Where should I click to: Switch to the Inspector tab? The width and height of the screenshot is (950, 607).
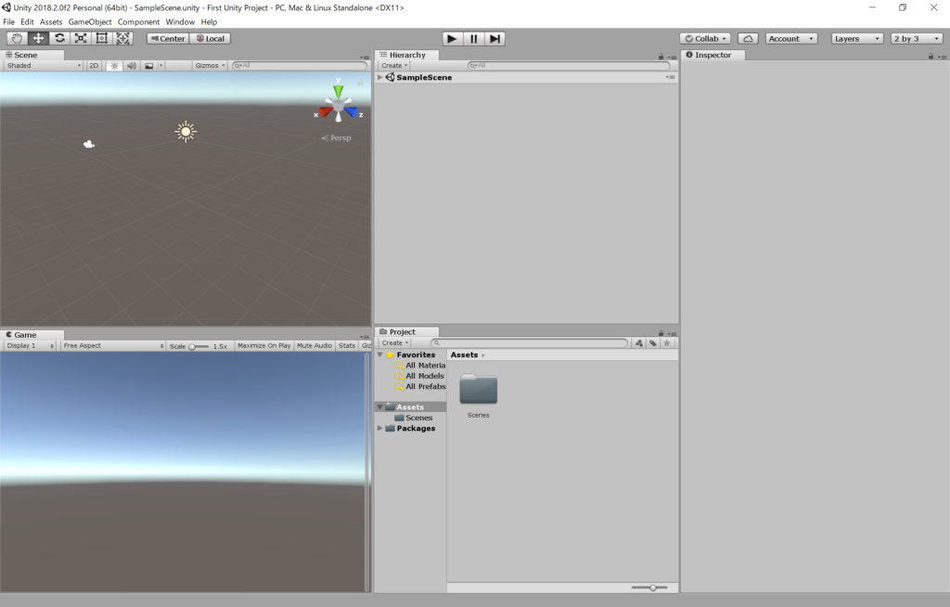pos(712,55)
